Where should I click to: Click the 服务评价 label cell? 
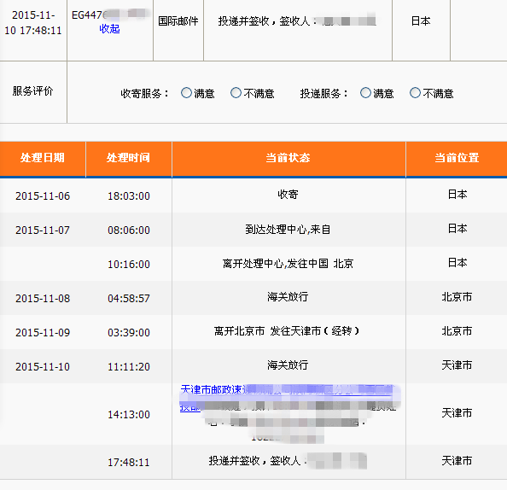coord(33,91)
